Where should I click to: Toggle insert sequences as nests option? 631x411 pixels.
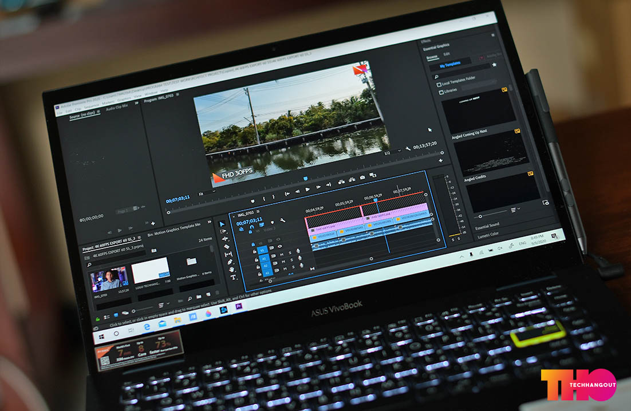click(242, 230)
